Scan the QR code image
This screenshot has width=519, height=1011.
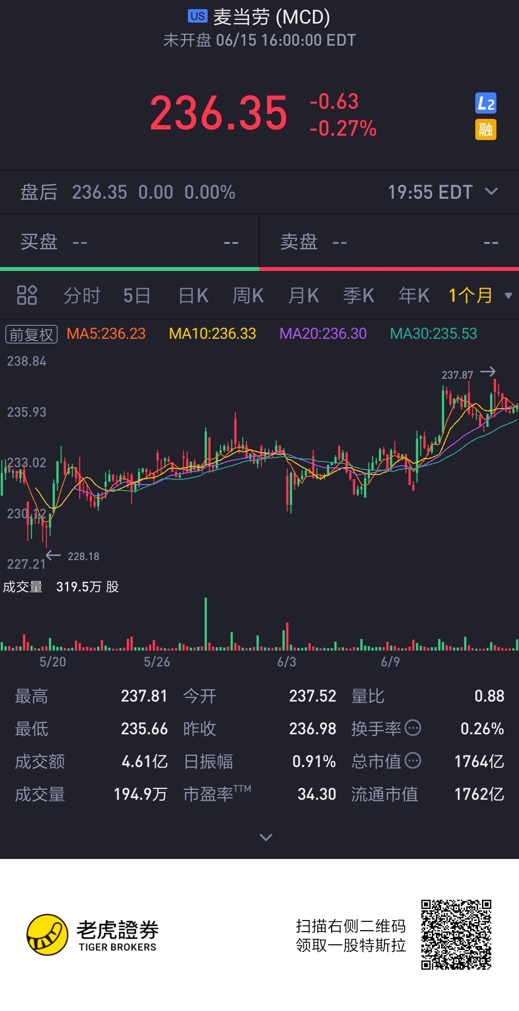click(x=456, y=934)
